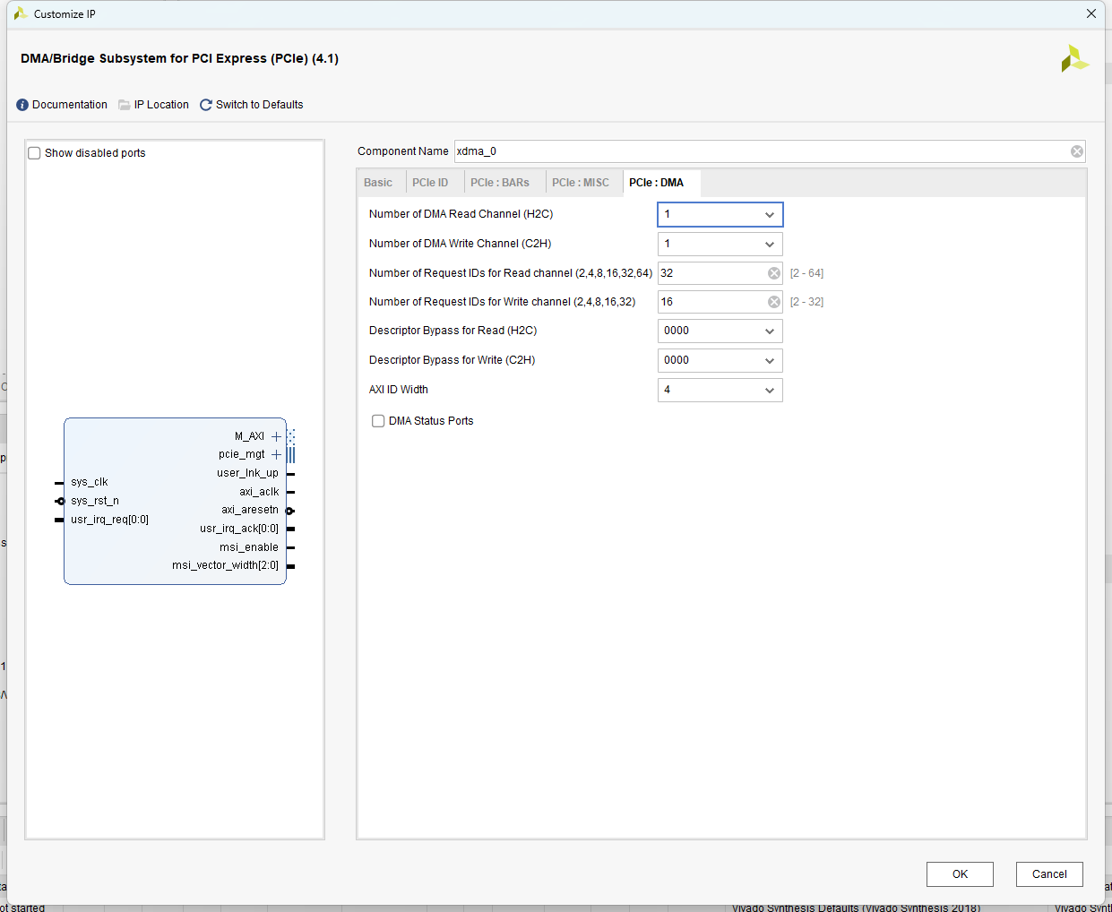
Task: Open Descriptor Bypass for Read (H2C) dropdown
Action: (720, 331)
